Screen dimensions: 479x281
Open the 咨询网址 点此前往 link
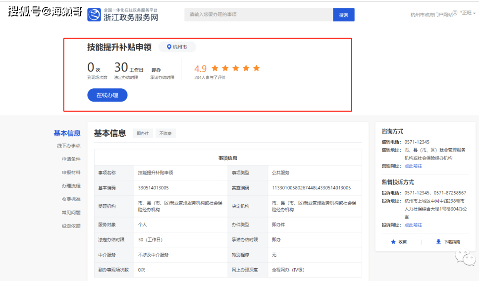[x=413, y=166]
